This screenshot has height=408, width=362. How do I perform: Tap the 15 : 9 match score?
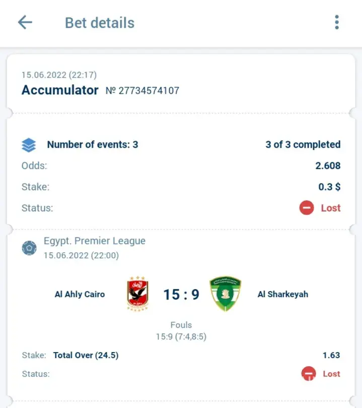pyautogui.click(x=181, y=294)
